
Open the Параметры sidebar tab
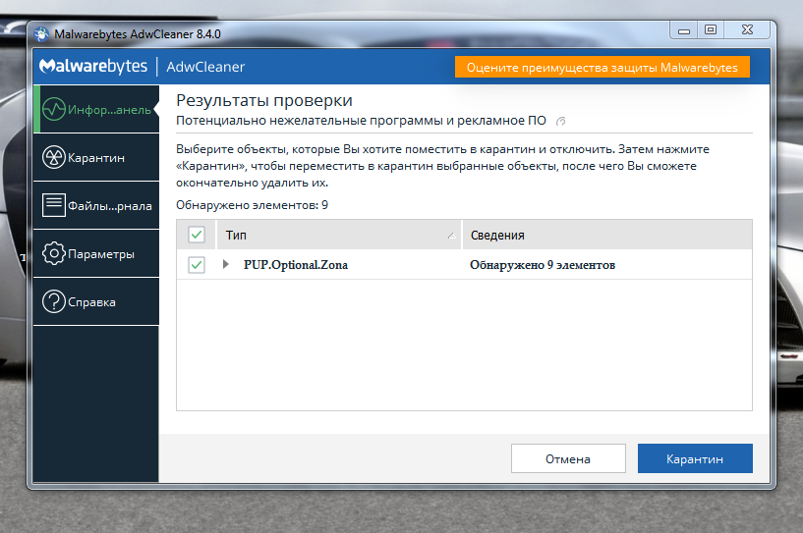(96, 253)
